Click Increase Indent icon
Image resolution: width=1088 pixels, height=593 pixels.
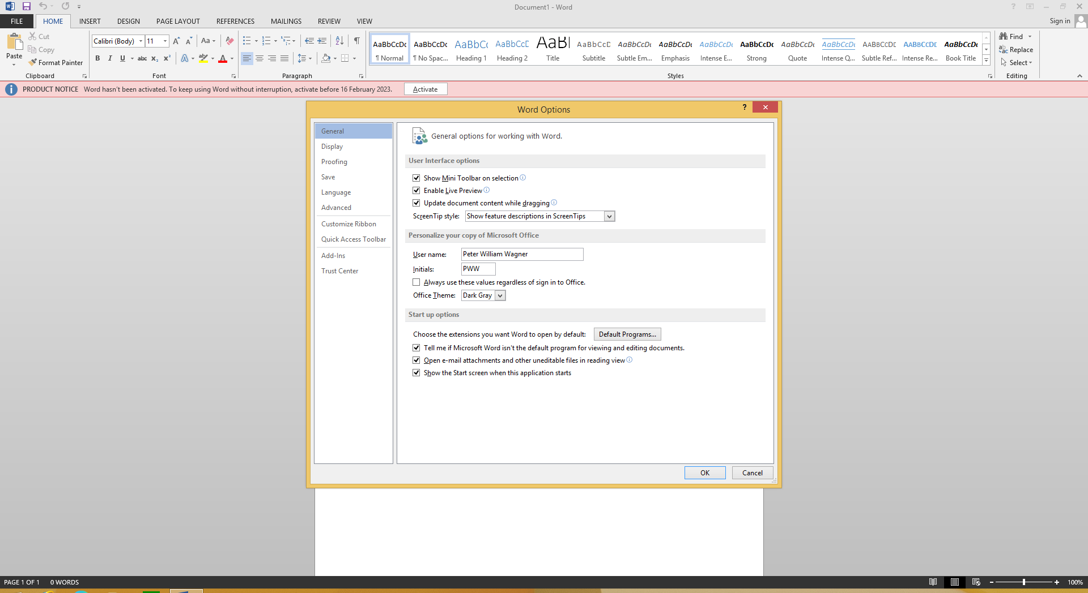point(322,41)
